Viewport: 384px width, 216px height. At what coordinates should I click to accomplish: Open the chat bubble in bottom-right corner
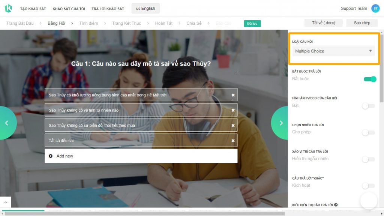coord(368,201)
